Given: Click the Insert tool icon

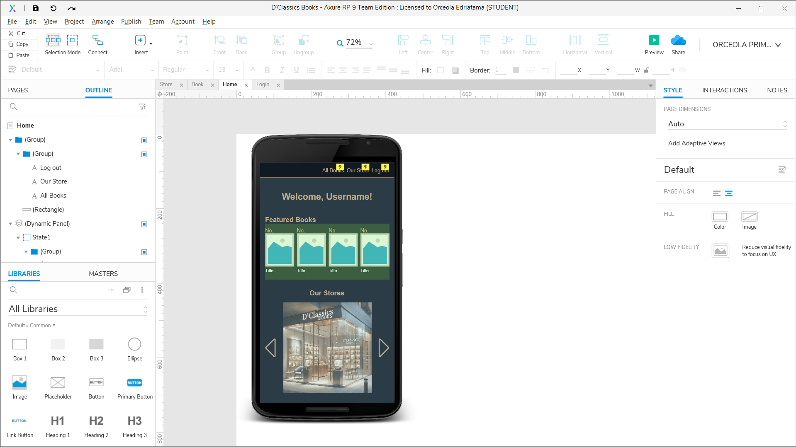Looking at the screenshot, I should pos(140,40).
